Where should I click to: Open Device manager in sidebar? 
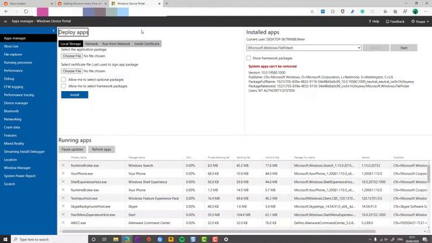[16, 103]
